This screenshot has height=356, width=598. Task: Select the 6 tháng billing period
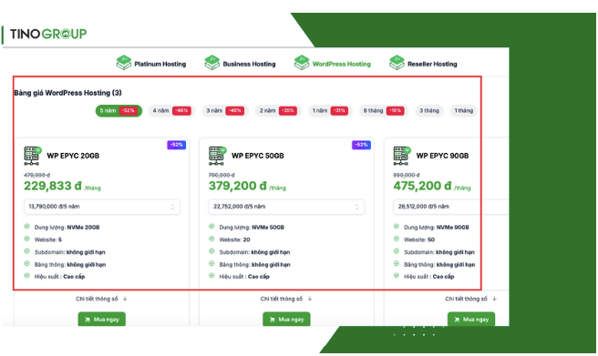pos(384,111)
